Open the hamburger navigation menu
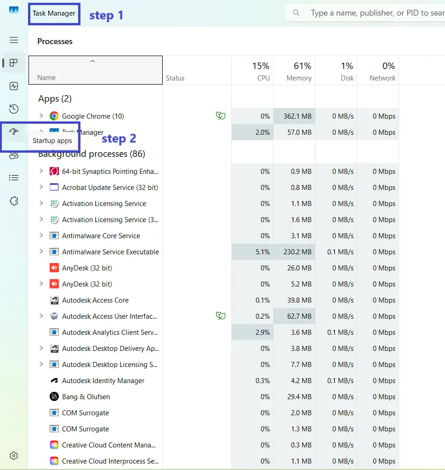The width and height of the screenshot is (445, 470). pos(14,40)
